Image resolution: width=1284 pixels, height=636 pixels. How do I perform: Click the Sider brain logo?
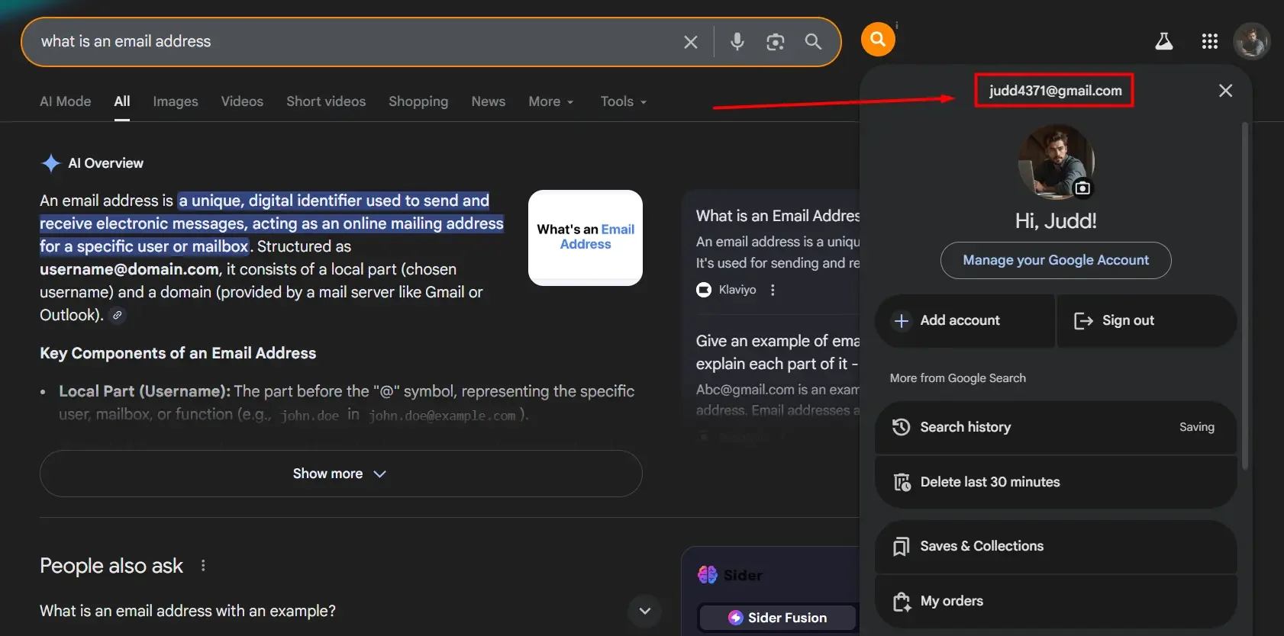[x=707, y=575]
